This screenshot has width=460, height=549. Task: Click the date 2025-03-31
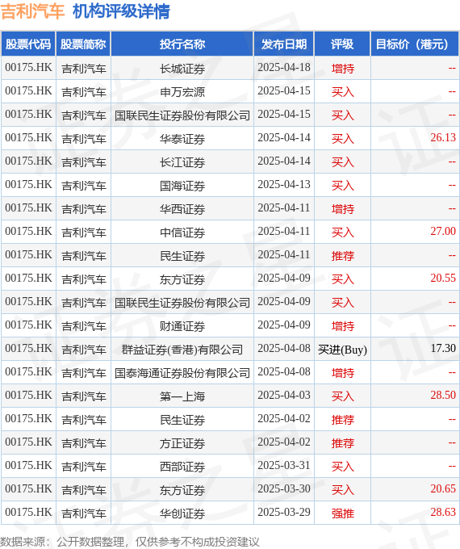tap(284, 465)
